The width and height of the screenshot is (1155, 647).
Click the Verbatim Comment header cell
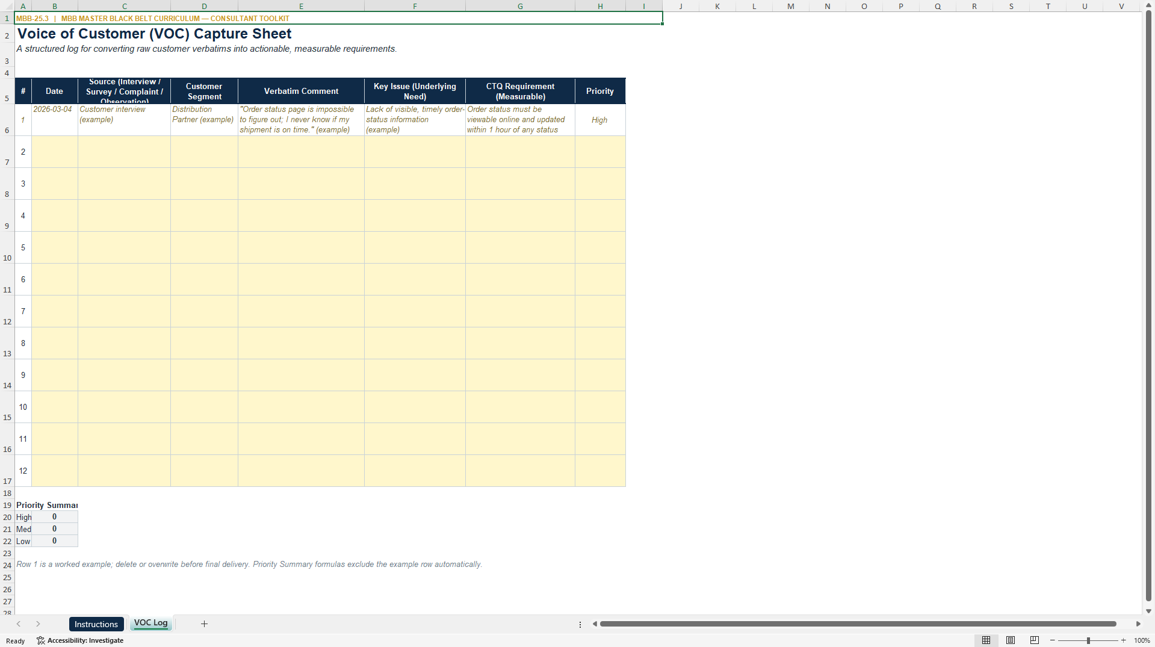click(x=301, y=91)
